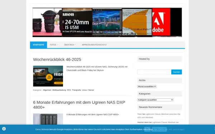Click the Neueste Kommentare heading
Screen dimensions: 215x134
click(159, 107)
